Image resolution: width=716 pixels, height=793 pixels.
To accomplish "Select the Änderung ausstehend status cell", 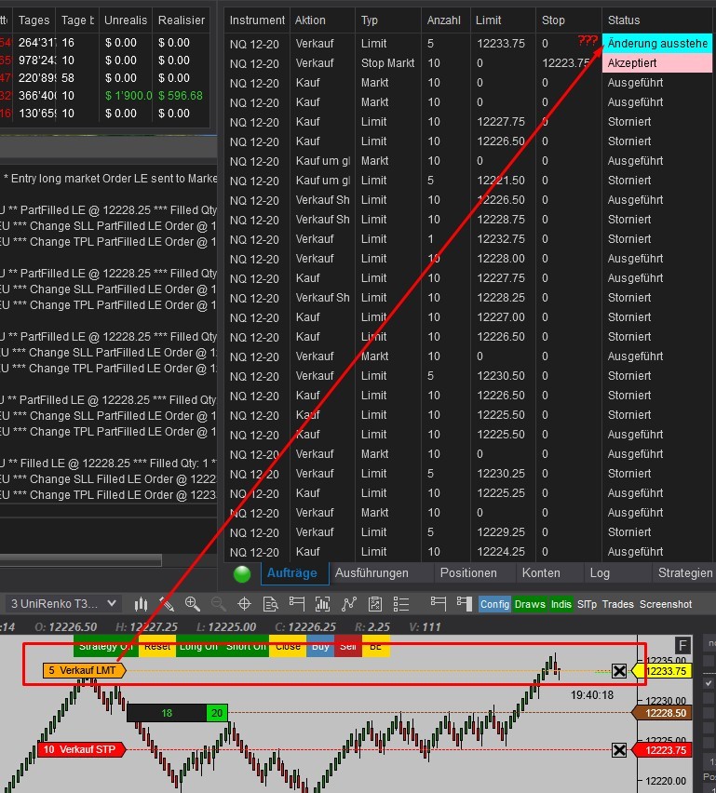I will coord(657,44).
